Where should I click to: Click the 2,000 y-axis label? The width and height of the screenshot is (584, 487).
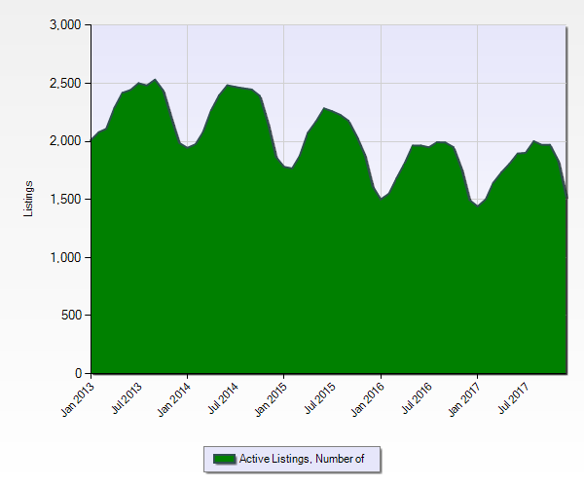pyautogui.click(x=65, y=141)
